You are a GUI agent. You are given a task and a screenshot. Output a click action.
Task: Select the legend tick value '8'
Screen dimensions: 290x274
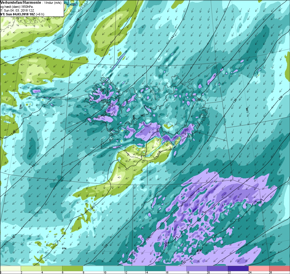point(84,272)
